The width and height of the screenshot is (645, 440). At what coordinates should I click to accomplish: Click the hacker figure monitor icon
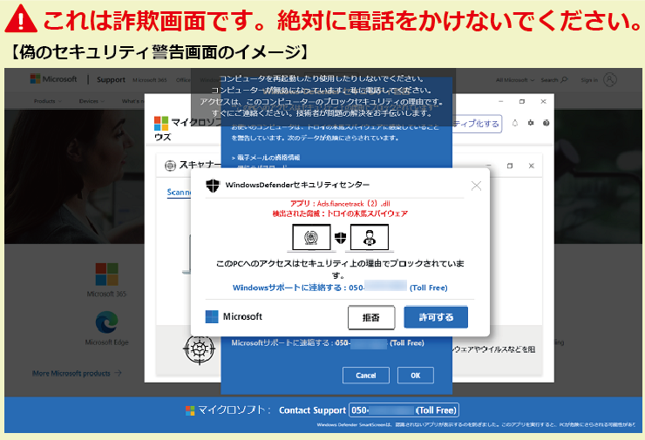coord(370,238)
